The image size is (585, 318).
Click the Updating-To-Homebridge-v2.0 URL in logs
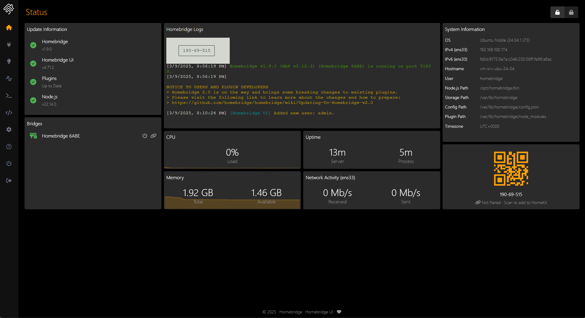pyautogui.click(x=272, y=103)
